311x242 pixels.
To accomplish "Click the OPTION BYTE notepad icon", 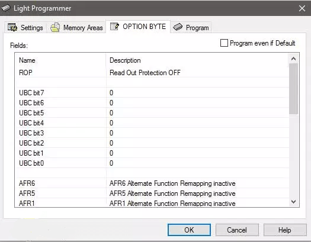I will tap(114, 27).
